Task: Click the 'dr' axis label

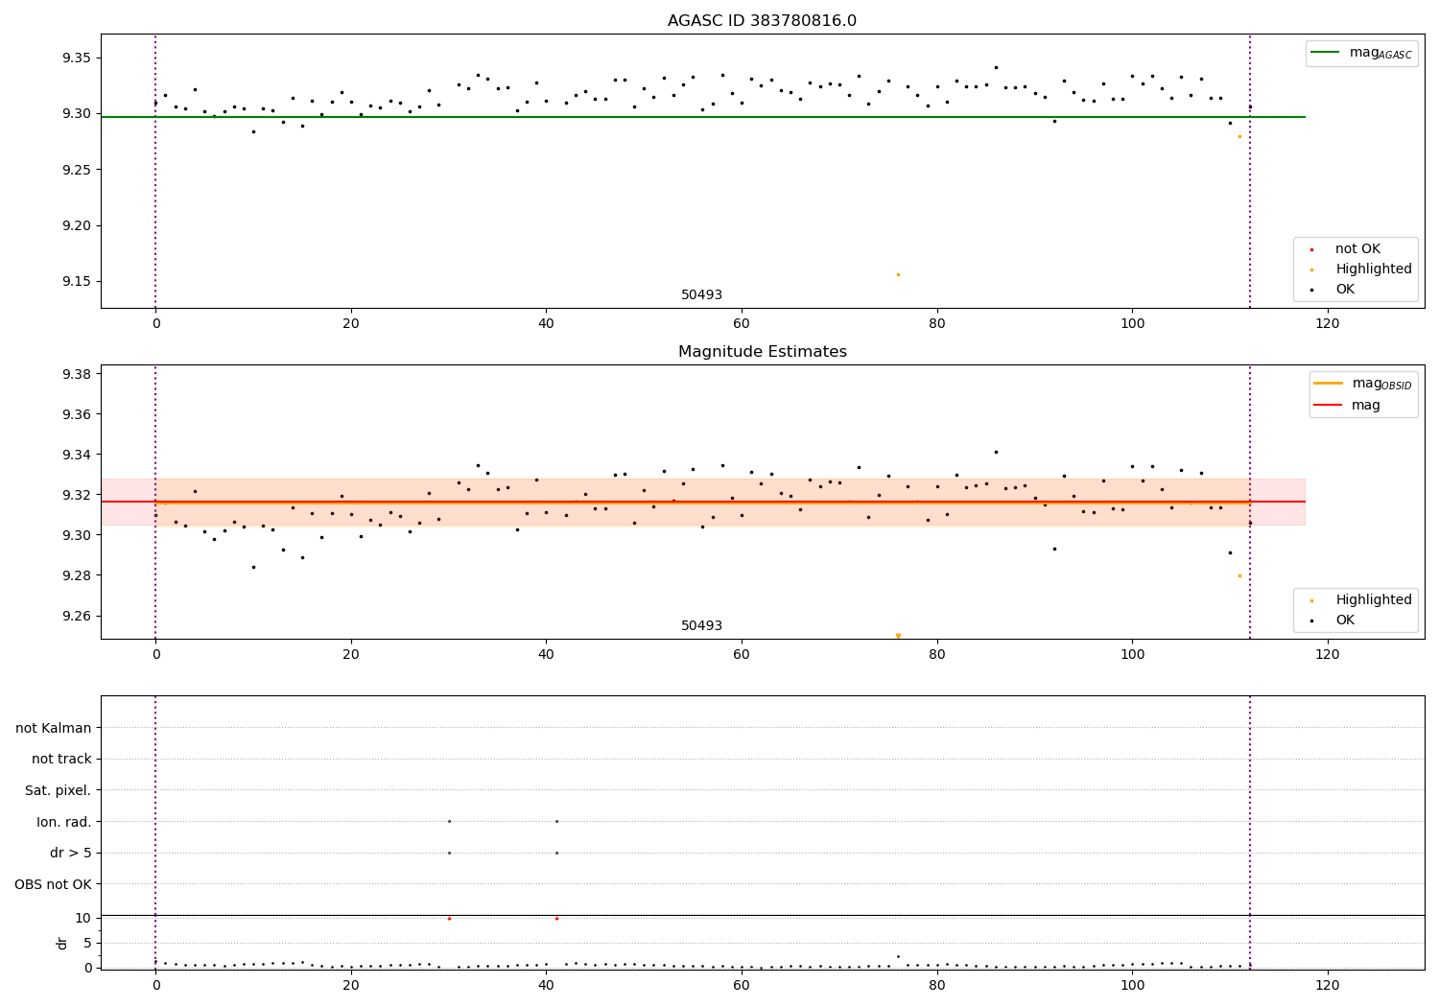Action: click(x=62, y=943)
